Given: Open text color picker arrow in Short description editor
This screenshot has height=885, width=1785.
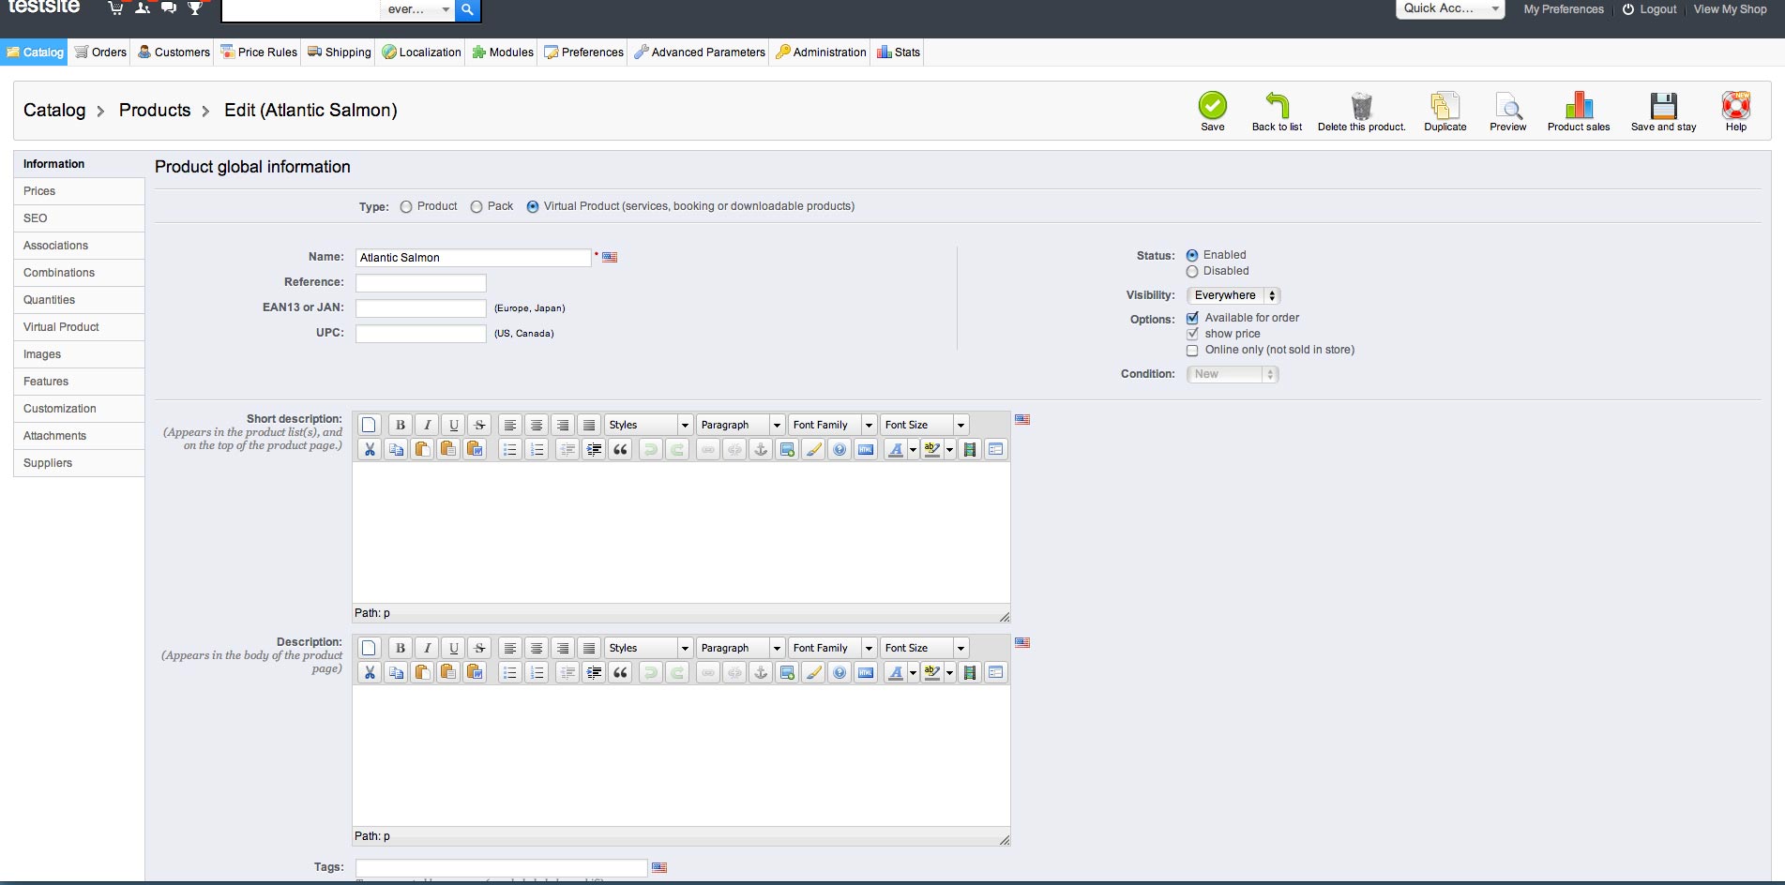Looking at the screenshot, I should point(913,449).
